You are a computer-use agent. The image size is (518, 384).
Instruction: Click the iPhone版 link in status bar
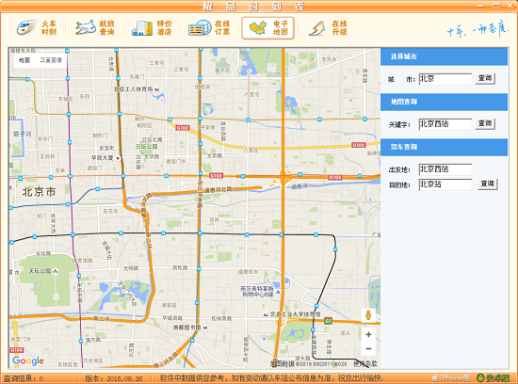click(451, 378)
